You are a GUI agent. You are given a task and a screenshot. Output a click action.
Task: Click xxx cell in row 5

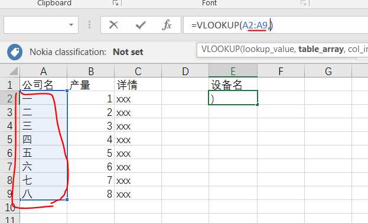(138, 139)
